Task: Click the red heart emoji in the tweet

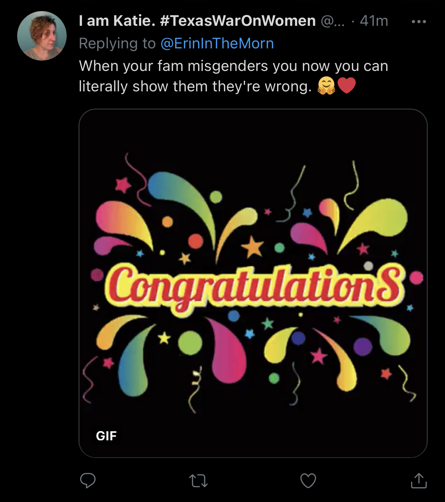Action: tap(346, 86)
